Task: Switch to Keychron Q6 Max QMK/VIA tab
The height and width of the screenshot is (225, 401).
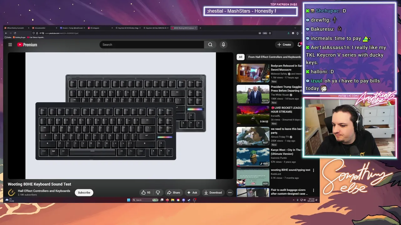Action: (156, 28)
